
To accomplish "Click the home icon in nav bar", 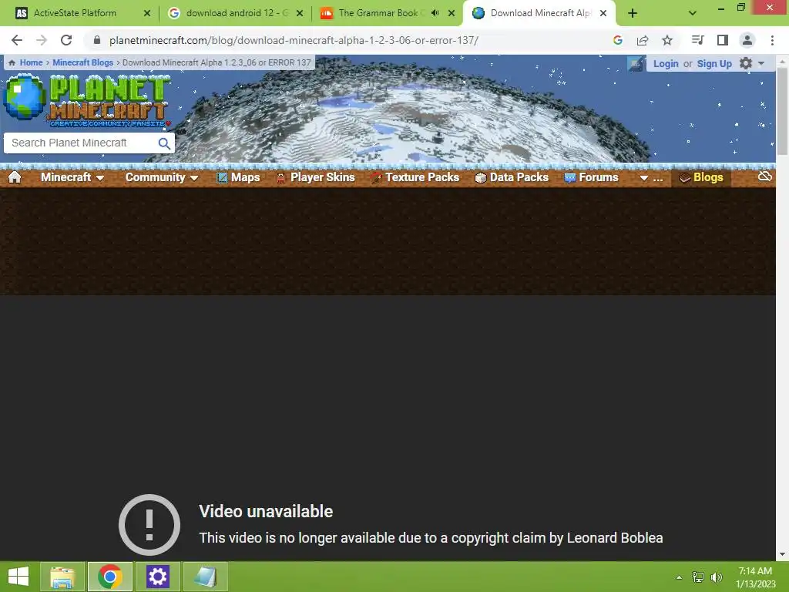I will coord(15,177).
